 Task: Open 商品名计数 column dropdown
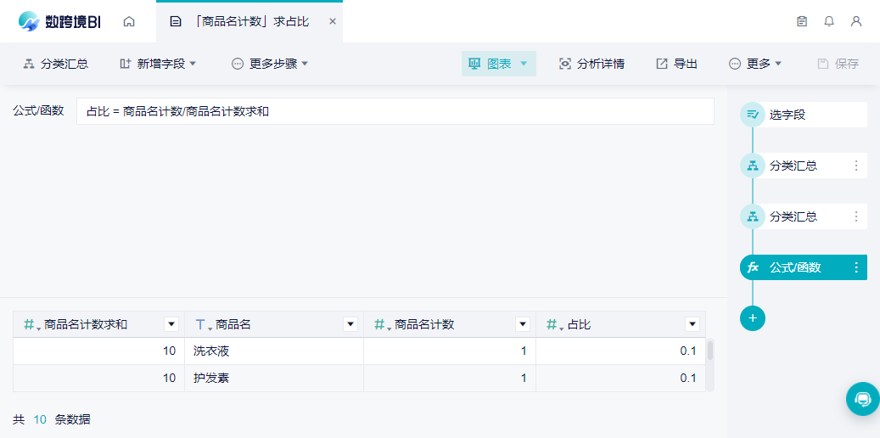[523, 324]
